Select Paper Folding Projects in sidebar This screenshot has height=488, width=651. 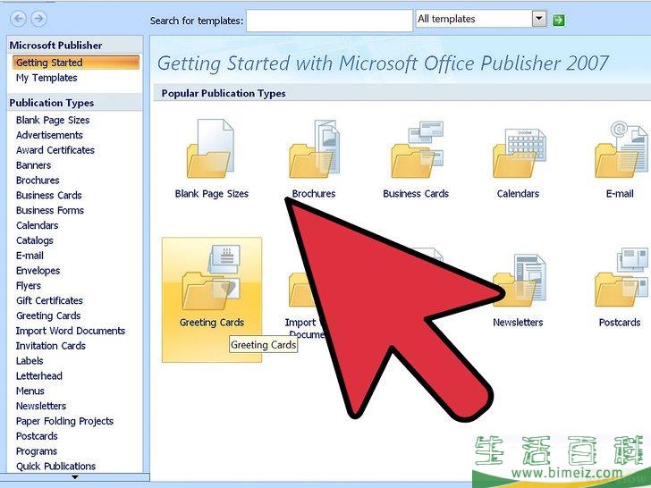64,421
